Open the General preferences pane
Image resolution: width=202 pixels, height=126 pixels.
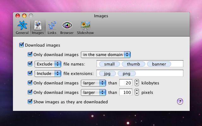(22, 27)
